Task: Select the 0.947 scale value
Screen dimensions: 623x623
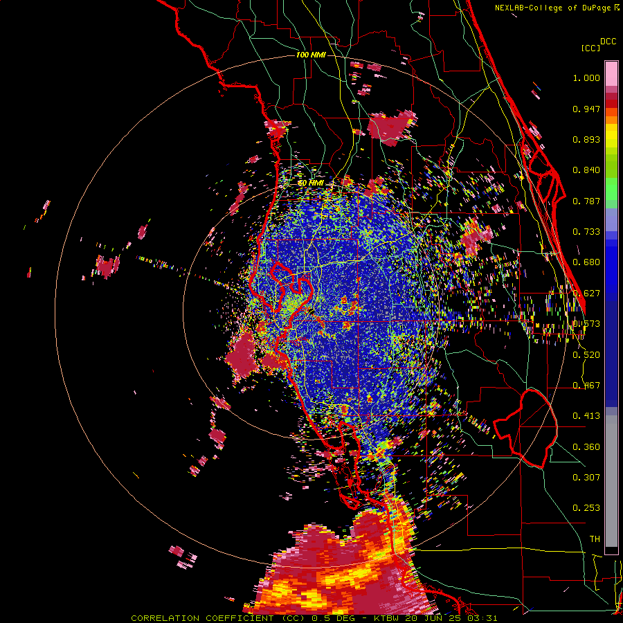Action: [x=586, y=109]
